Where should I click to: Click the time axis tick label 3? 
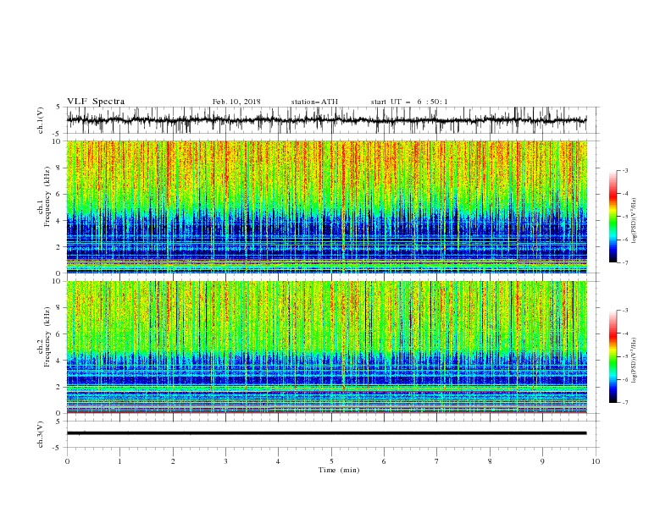coord(225,461)
